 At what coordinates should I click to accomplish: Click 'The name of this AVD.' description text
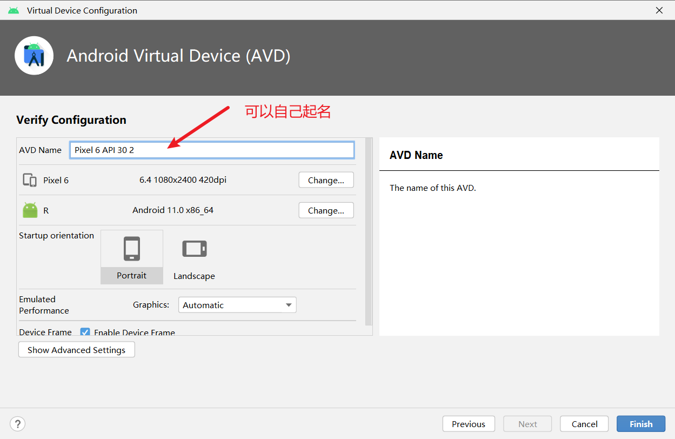(432, 188)
